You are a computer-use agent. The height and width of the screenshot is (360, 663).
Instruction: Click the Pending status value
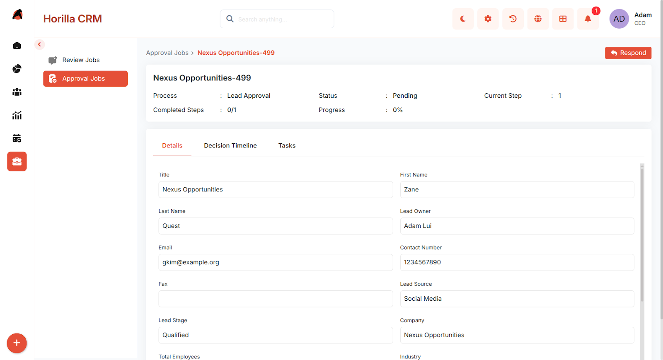click(x=405, y=96)
